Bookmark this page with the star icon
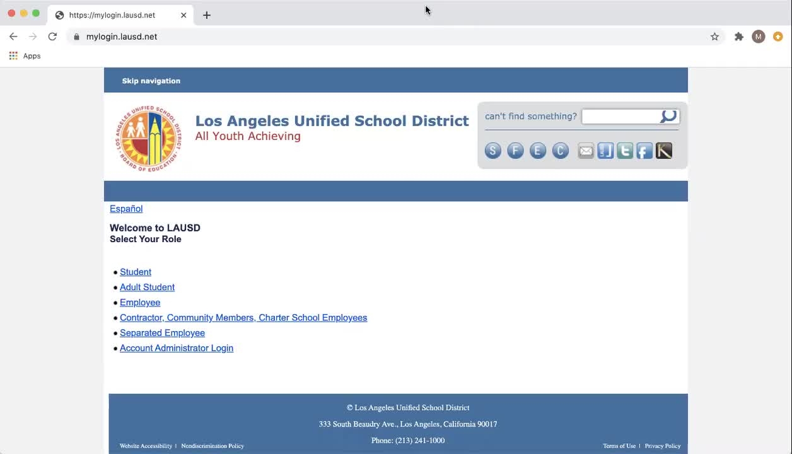792x454 pixels. point(714,37)
